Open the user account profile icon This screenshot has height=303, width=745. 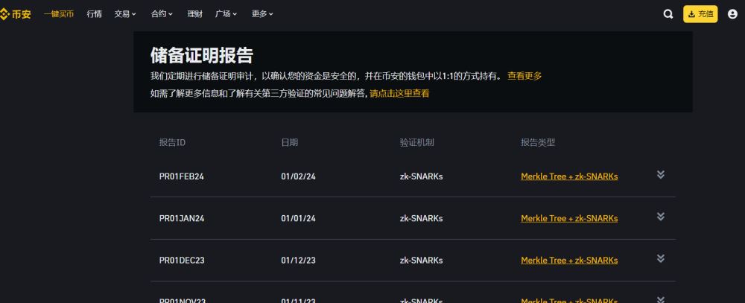pyautogui.click(x=732, y=14)
